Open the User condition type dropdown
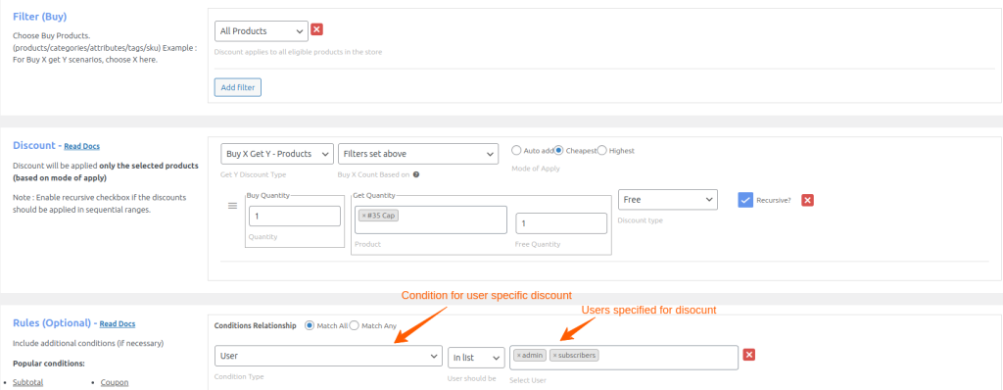This screenshot has width=1003, height=390. coord(328,356)
